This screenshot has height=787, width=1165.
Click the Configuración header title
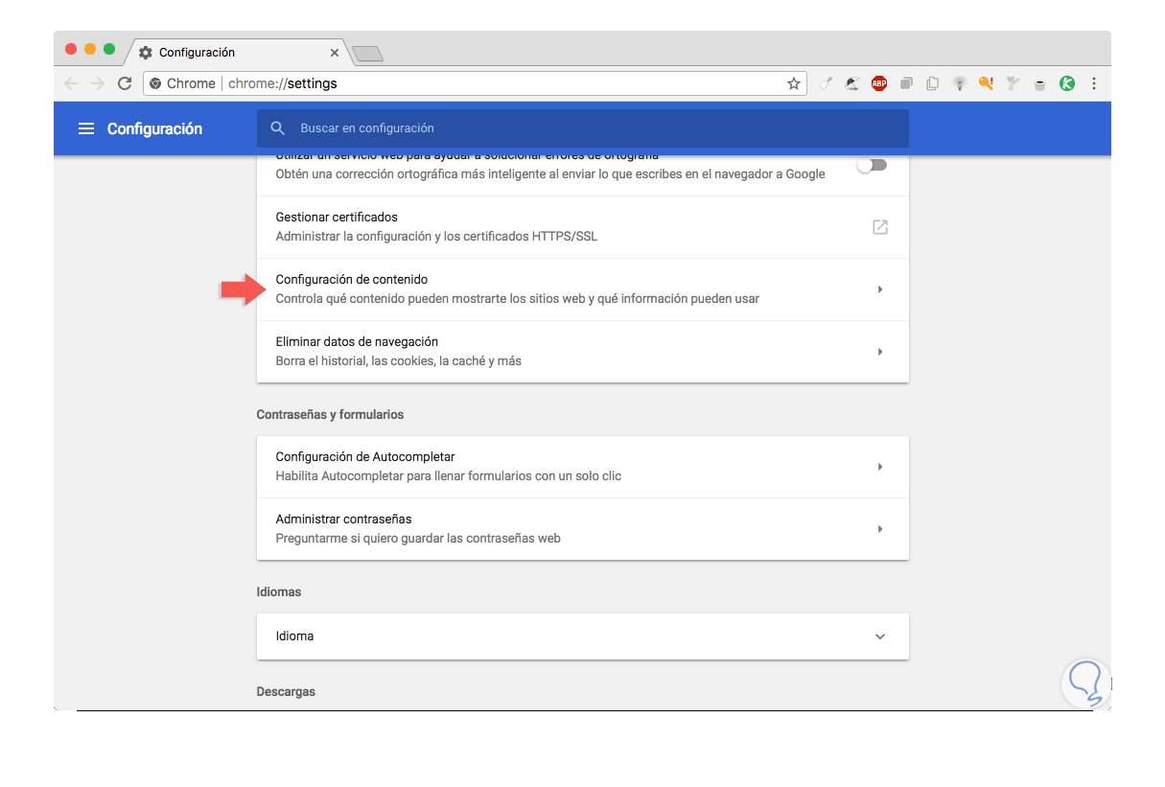154,128
